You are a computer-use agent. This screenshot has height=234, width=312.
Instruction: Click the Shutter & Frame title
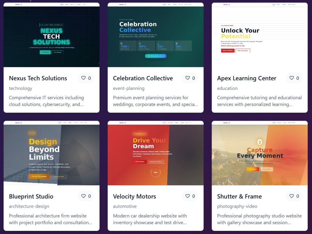tap(239, 196)
